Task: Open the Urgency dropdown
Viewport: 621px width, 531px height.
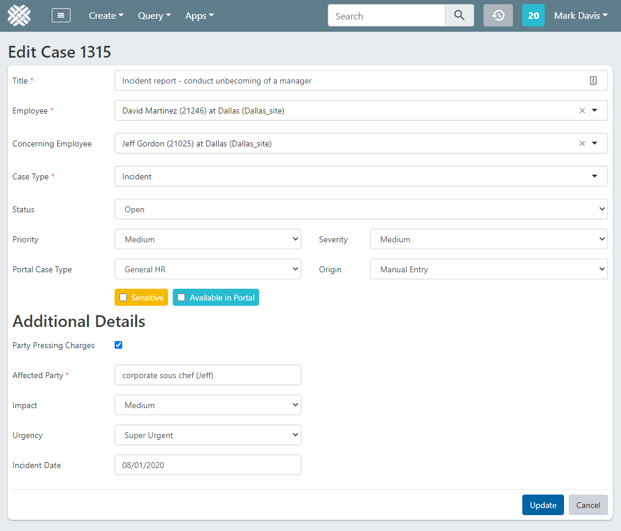Action: click(207, 435)
